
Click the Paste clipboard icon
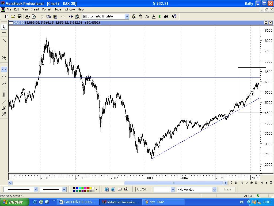pos(55,16)
